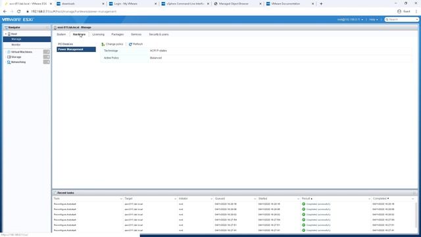Open a new browser tab
The height and width of the screenshot is (237, 421).
(321, 4)
